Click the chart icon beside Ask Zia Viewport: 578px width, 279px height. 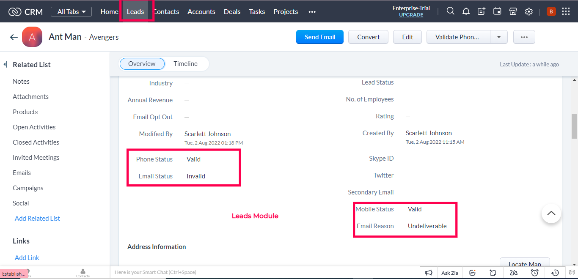[473, 273]
